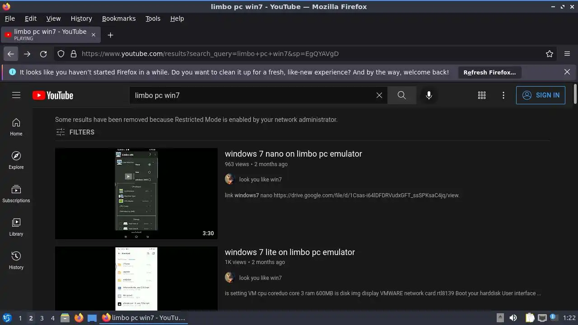This screenshot has width=578, height=325.
Task: Open the Help menu
Action: (177, 19)
